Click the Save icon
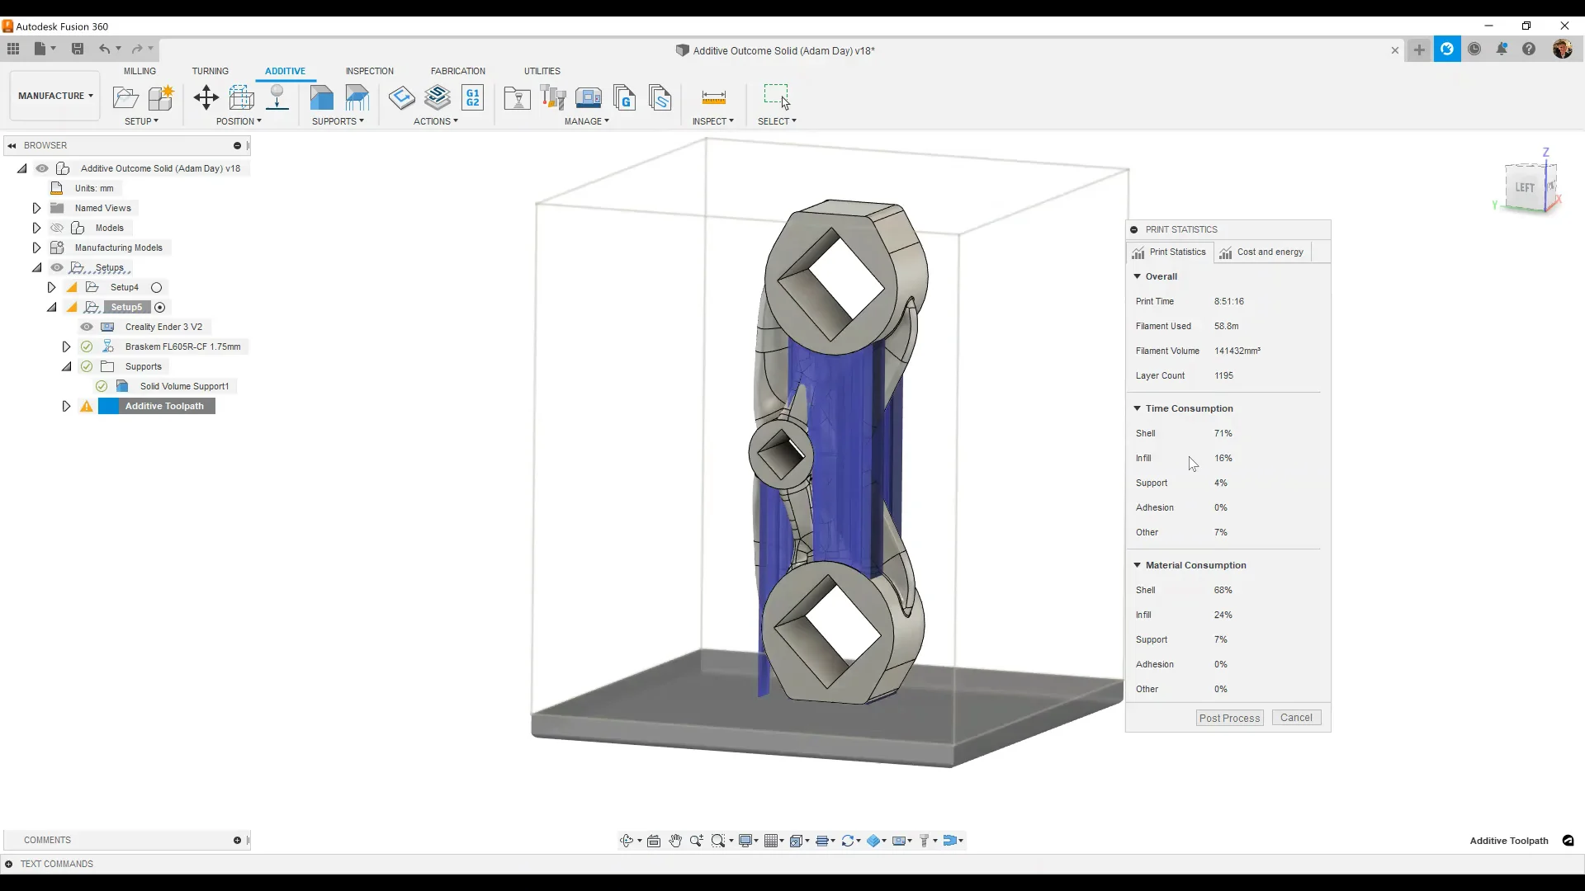The width and height of the screenshot is (1585, 891). (78, 49)
